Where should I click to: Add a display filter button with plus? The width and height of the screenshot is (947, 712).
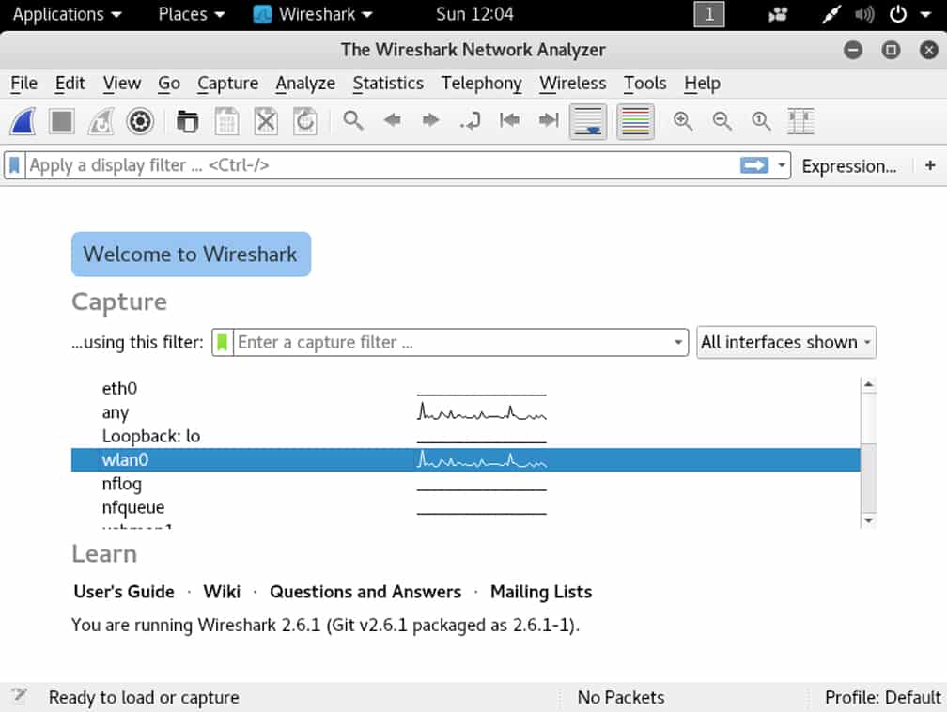pos(930,165)
